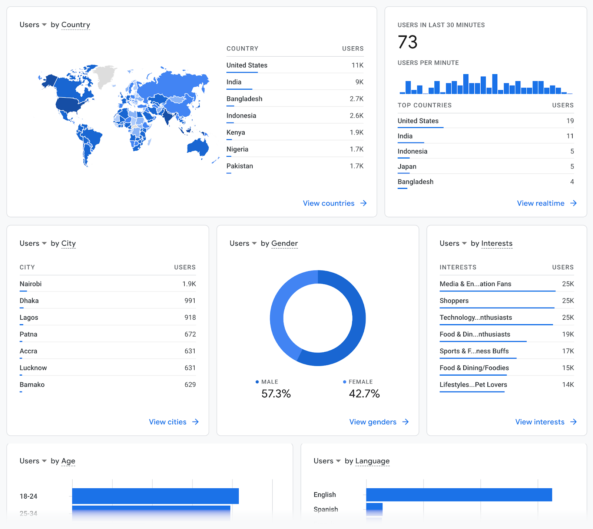Viewport: 593px width, 529px height.
Task: Click the View cities arrow icon
Action: [x=196, y=422]
